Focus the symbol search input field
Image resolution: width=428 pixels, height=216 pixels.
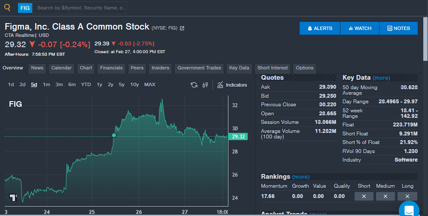[80, 8]
